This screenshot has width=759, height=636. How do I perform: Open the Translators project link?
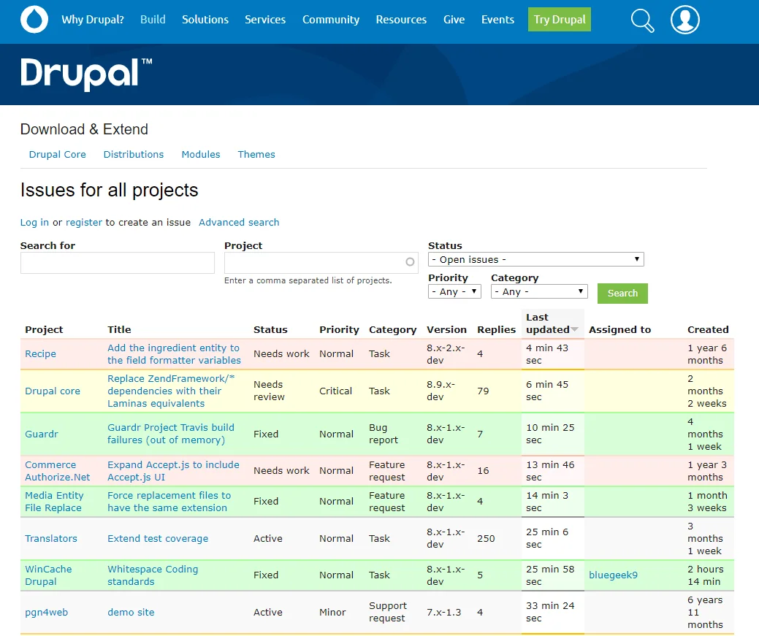point(51,539)
